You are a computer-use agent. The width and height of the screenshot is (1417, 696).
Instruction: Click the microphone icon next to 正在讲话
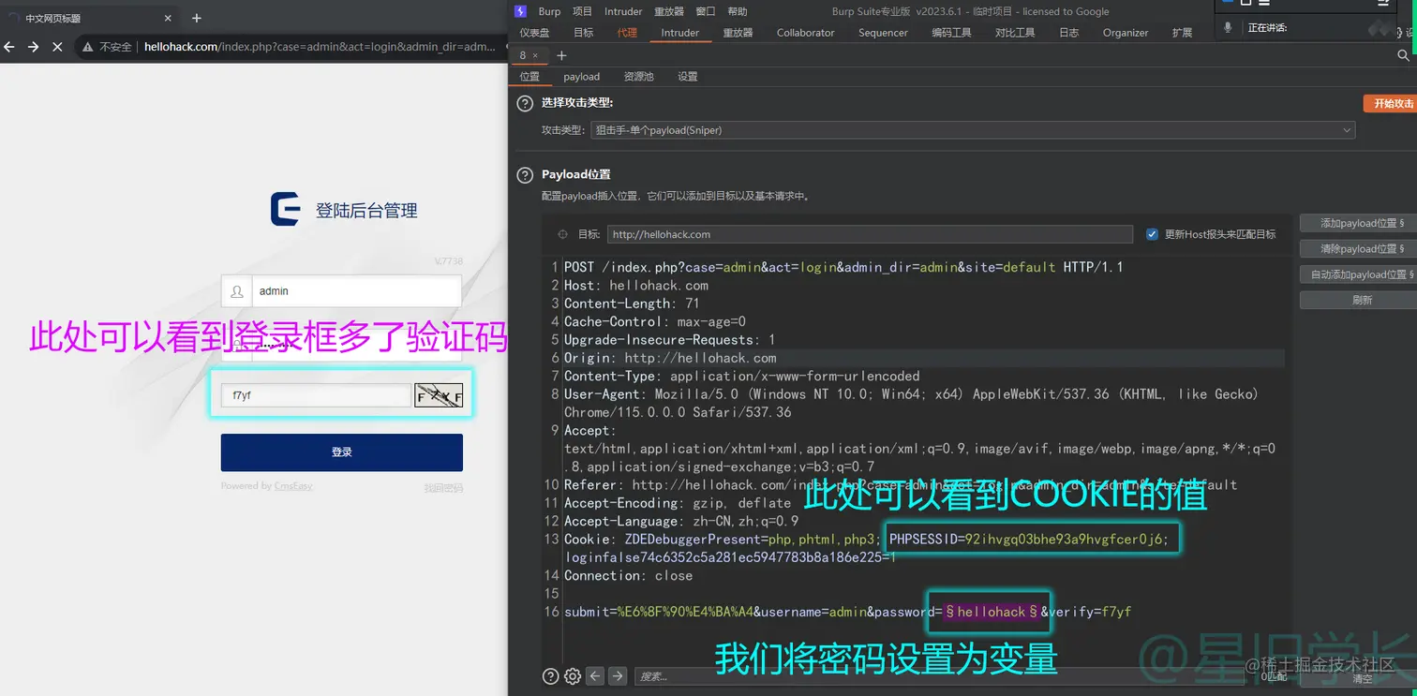[x=1228, y=27]
